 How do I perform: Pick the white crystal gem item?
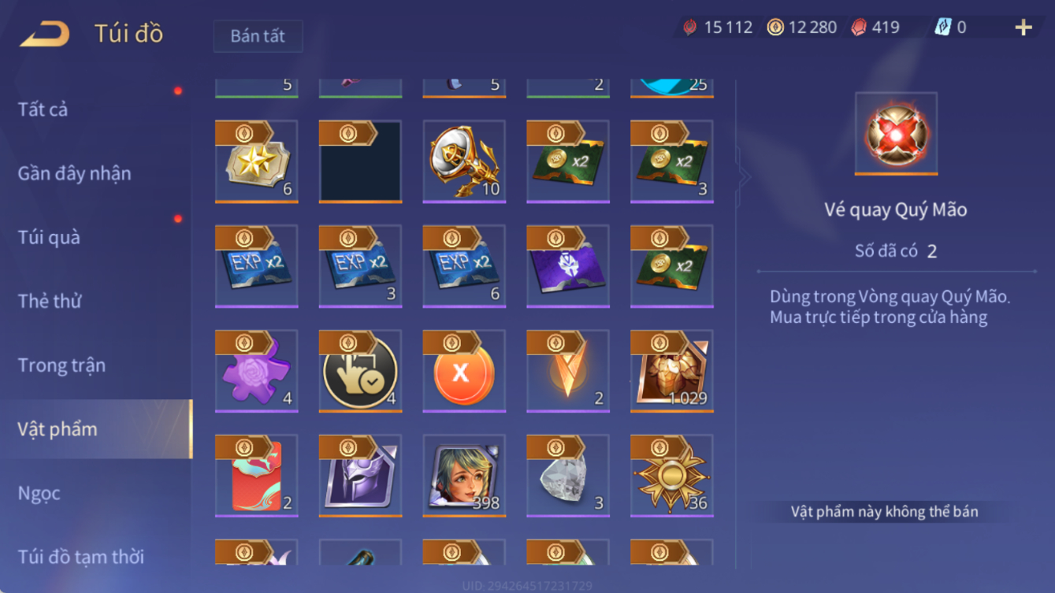[568, 476]
